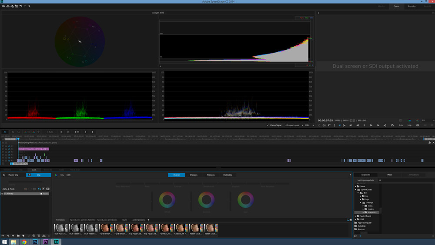
Task: Toggle eye visibility of Video 6 top track
Action: (x=9, y=146)
